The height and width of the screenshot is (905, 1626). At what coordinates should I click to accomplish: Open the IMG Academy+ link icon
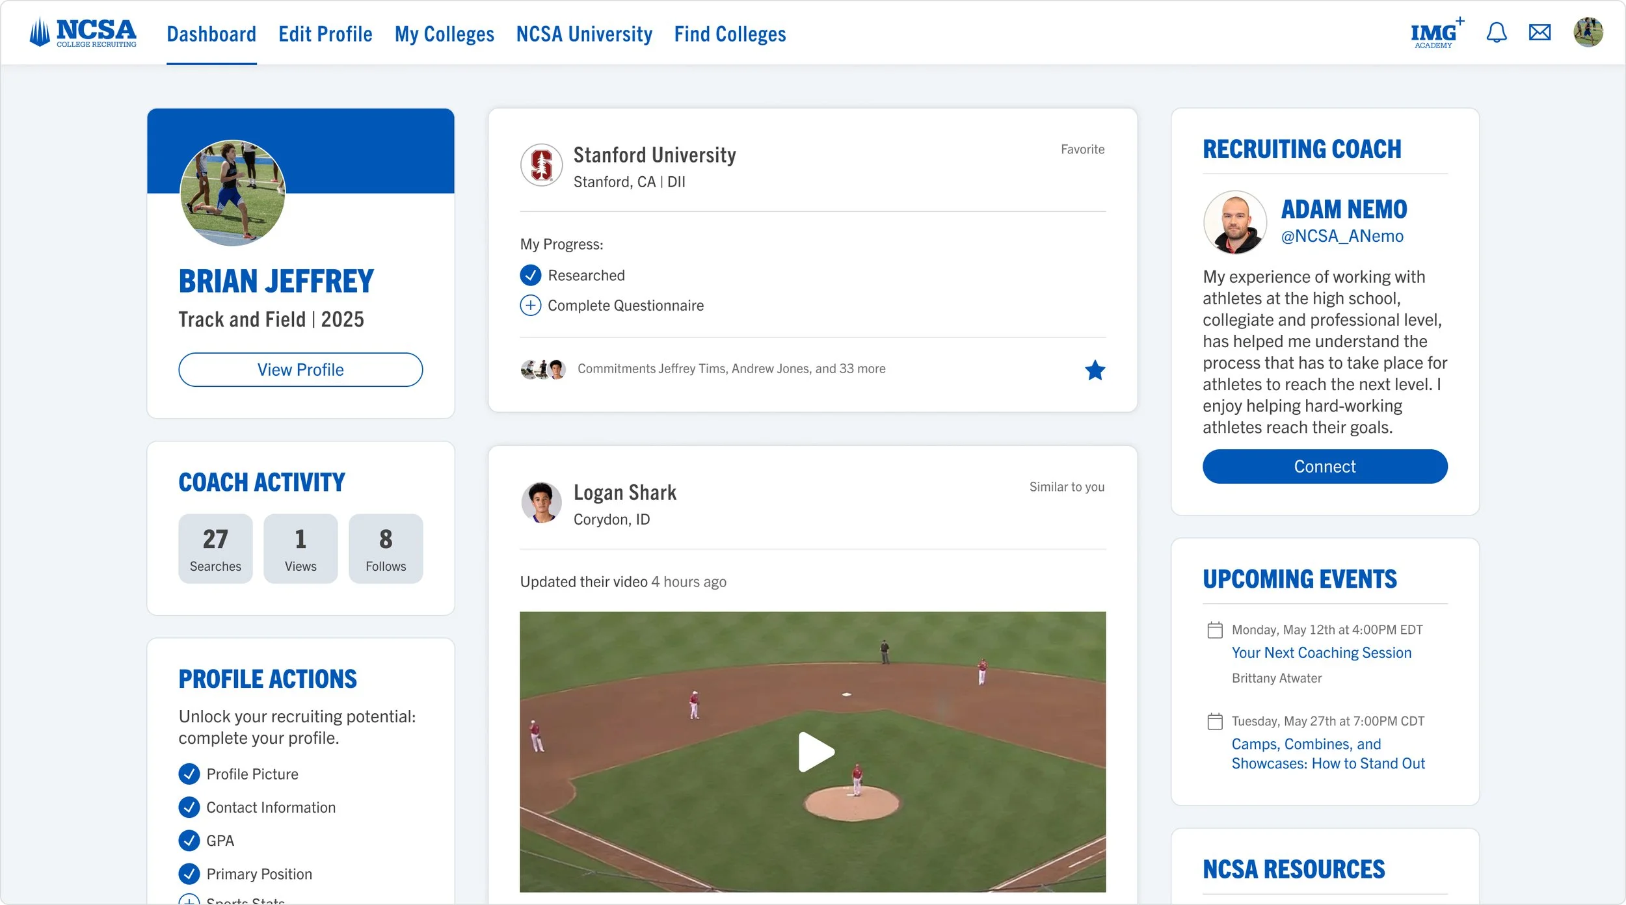pyautogui.click(x=1437, y=33)
